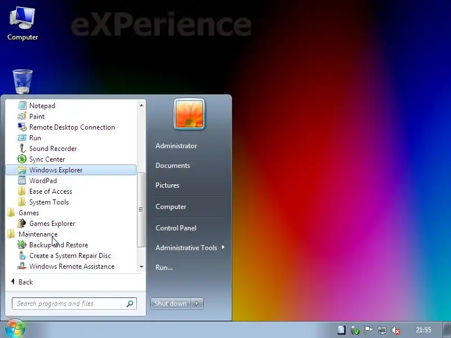This screenshot has width=451, height=338.
Task: Click the Games Explorer chess icon
Action: (x=22, y=224)
